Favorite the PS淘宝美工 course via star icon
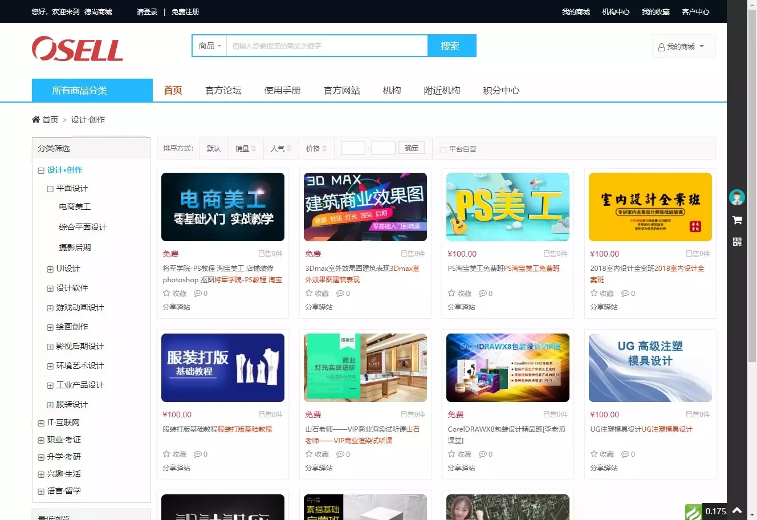Image resolution: width=757 pixels, height=520 pixels. 451,293
